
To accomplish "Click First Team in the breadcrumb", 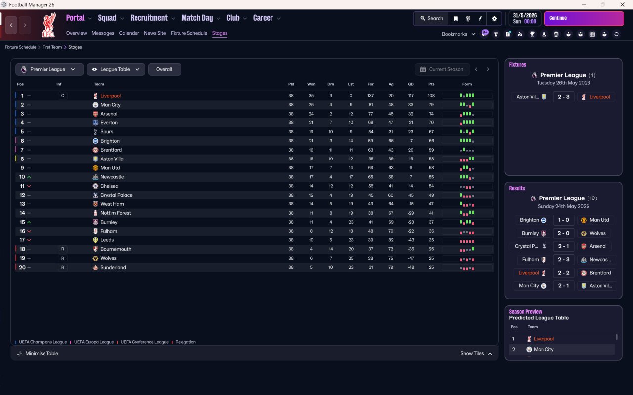I will [52, 47].
